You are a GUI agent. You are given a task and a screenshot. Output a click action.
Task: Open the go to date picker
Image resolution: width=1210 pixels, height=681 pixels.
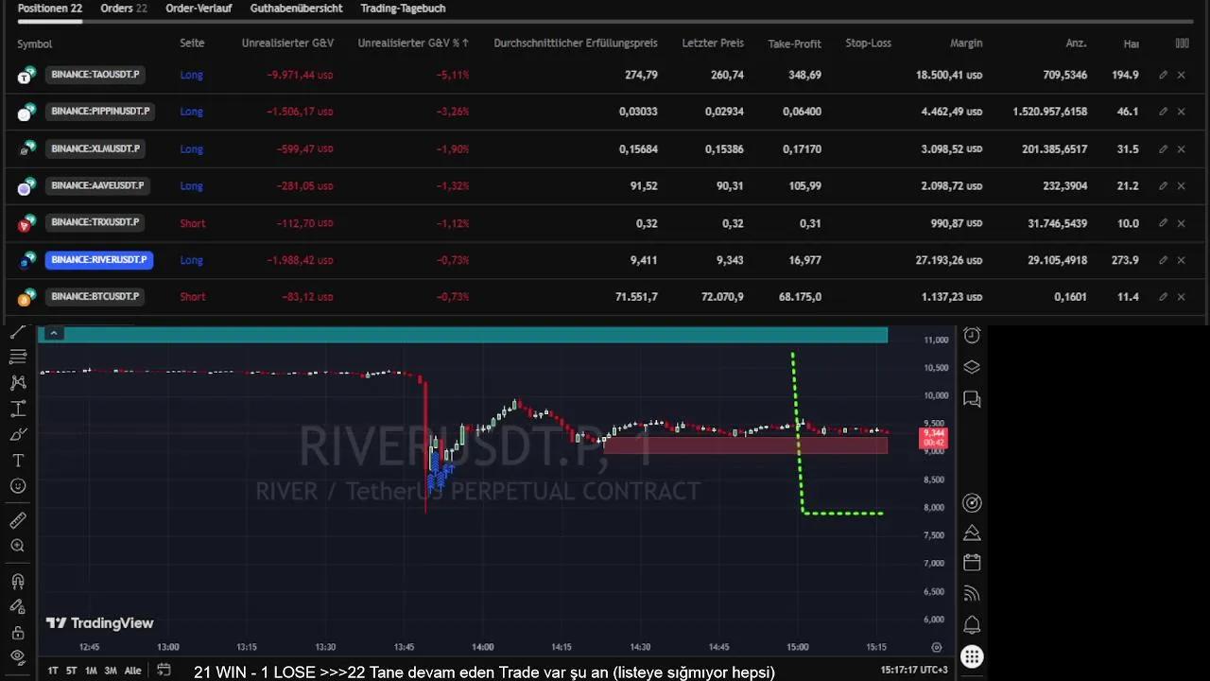tap(164, 671)
